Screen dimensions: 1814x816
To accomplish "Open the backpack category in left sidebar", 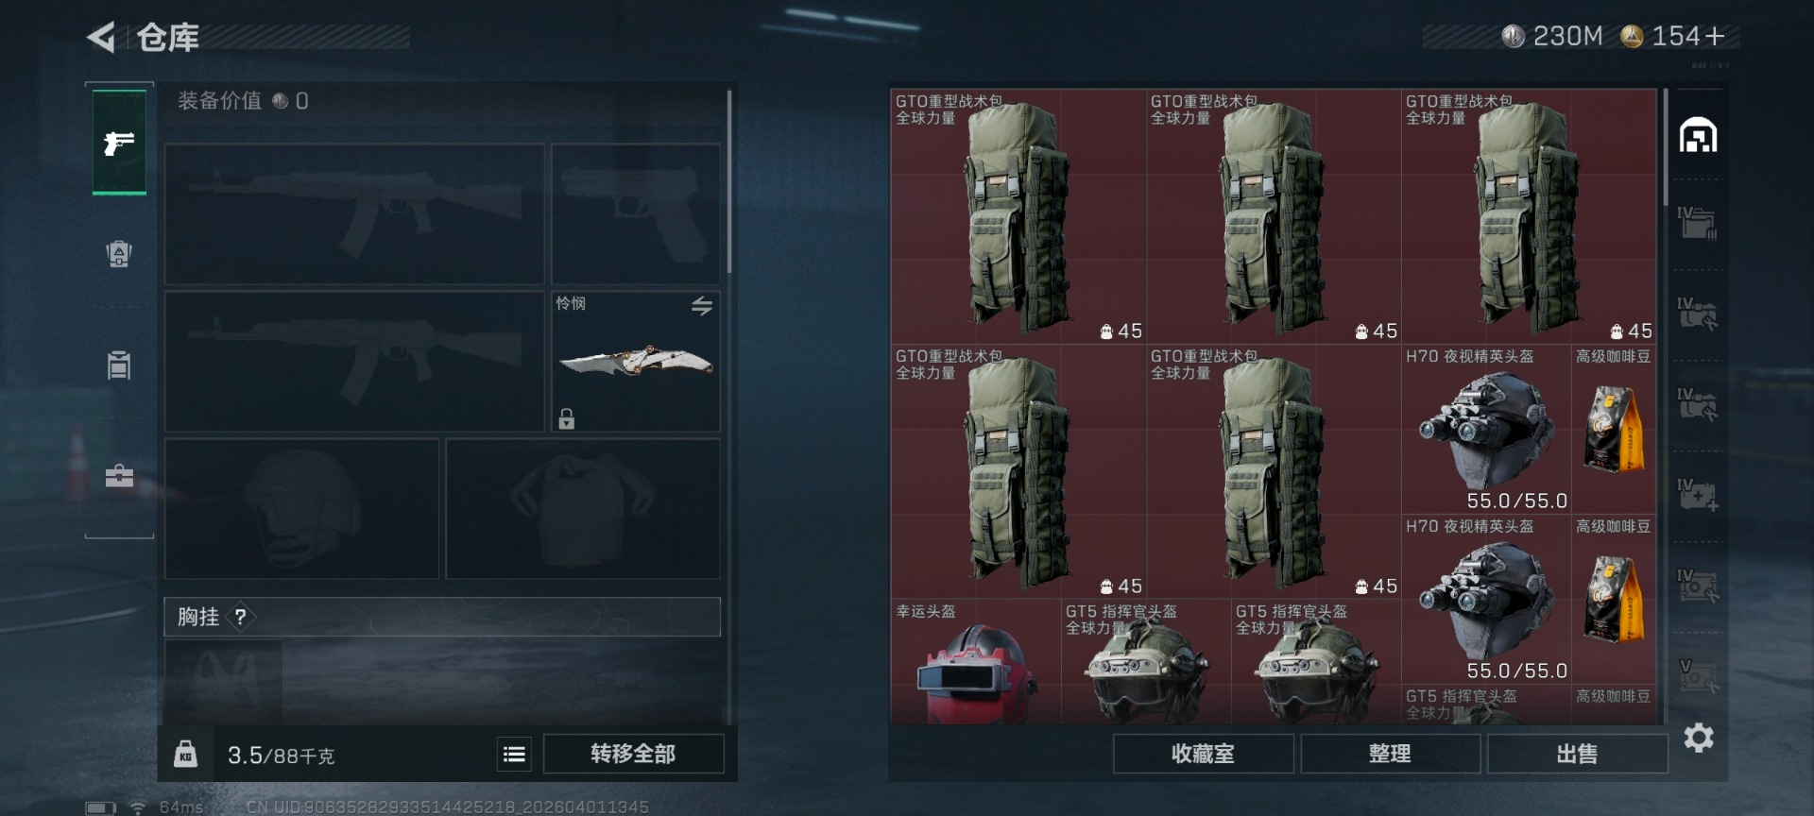I will [119, 253].
